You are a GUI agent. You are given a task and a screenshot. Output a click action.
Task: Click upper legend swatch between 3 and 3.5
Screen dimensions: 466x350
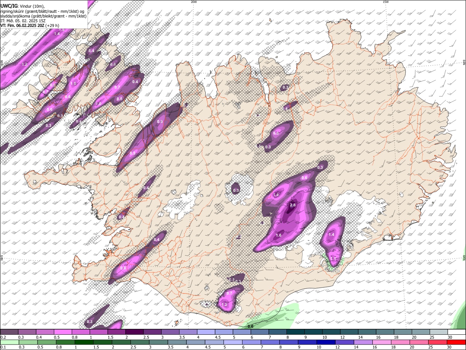tap(170, 332)
